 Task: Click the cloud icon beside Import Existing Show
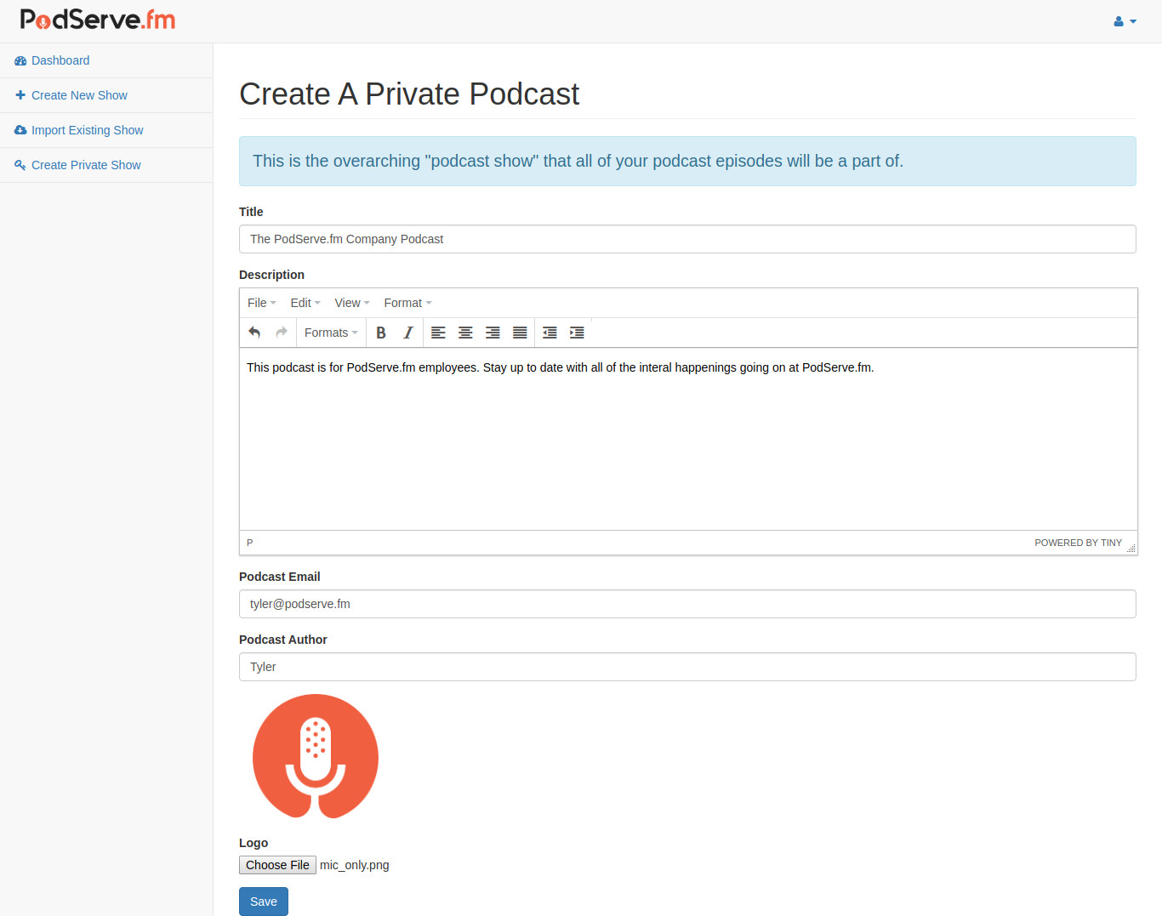tap(20, 130)
